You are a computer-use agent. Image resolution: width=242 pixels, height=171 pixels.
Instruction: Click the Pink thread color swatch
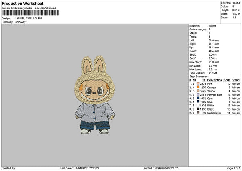coord(198,83)
